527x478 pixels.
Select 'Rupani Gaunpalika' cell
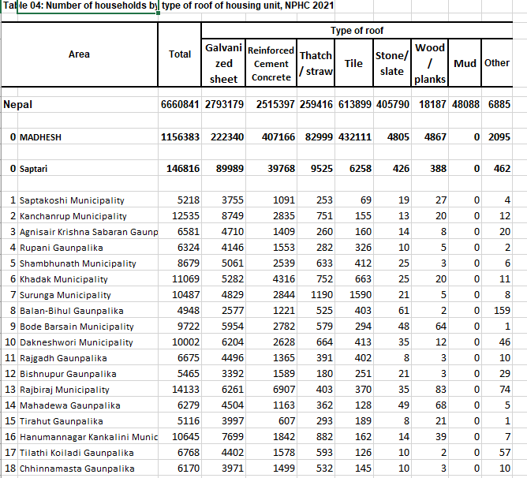click(88, 248)
